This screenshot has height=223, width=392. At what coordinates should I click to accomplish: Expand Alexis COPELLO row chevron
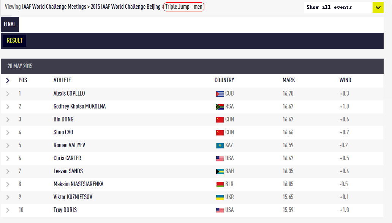click(x=8, y=94)
